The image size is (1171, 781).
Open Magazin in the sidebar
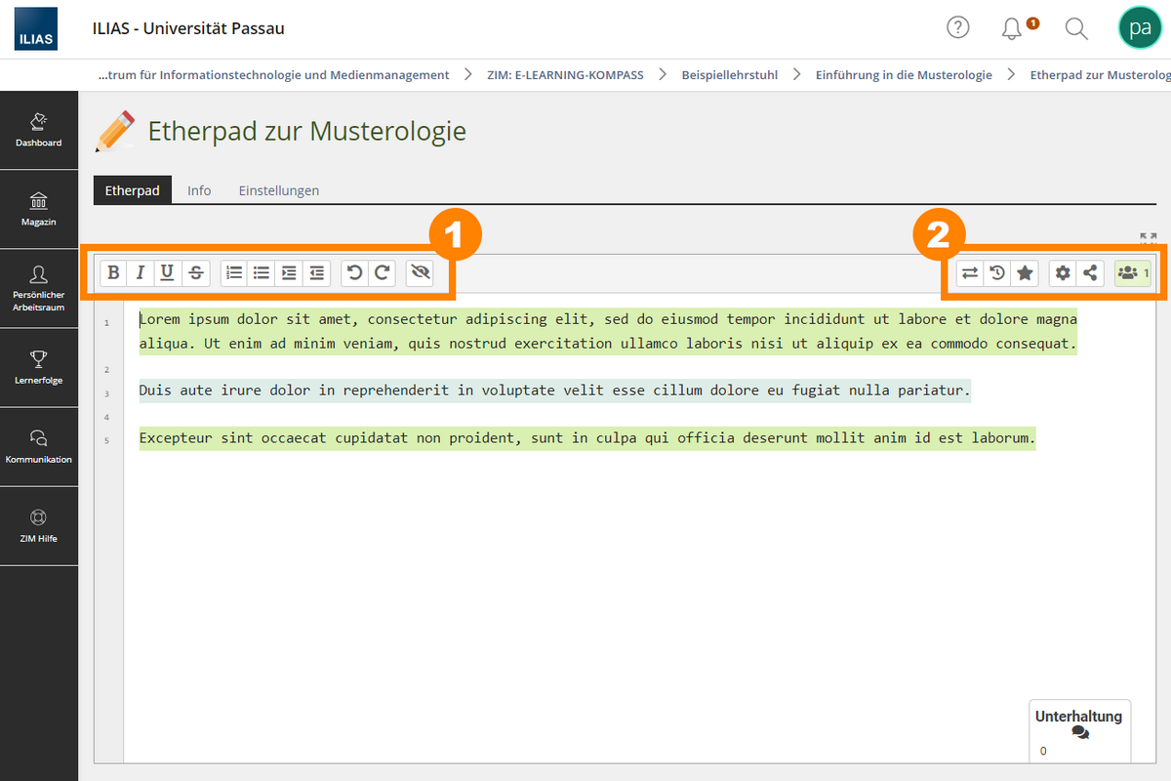(x=39, y=209)
